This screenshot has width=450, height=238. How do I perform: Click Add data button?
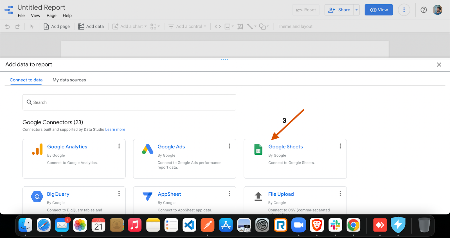[91, 26]
